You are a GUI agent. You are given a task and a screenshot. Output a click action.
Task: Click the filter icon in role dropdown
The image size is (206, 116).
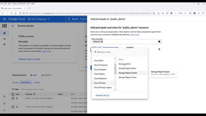tap(95, 52)
